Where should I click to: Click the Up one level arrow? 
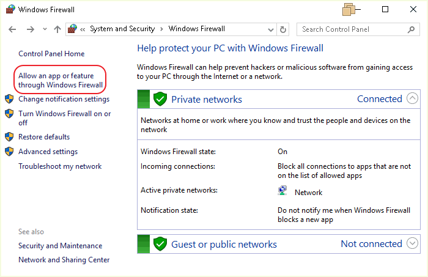click(x=57, y=29)
